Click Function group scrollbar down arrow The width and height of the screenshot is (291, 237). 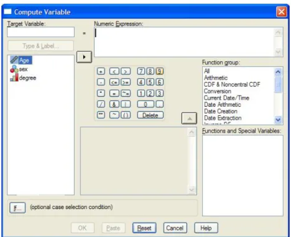click(x=278, y=120)
